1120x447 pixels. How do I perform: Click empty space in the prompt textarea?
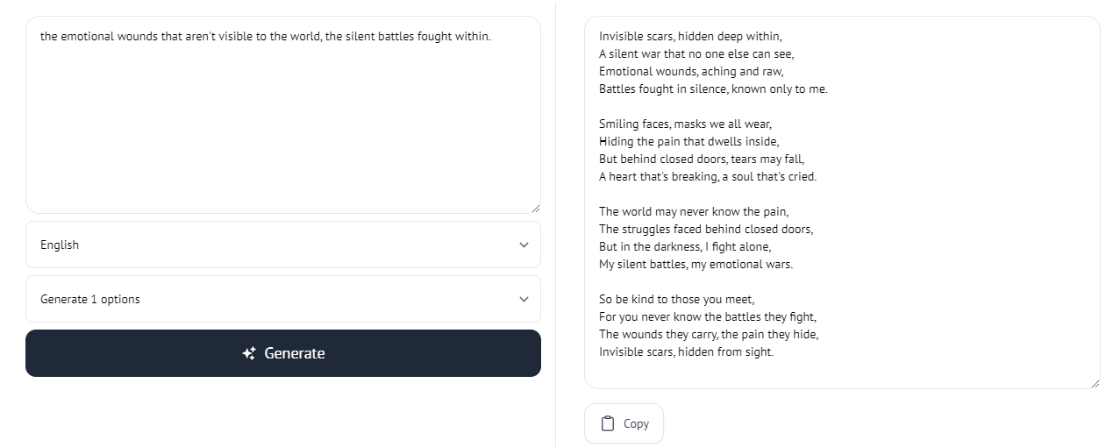coord(283,131)
